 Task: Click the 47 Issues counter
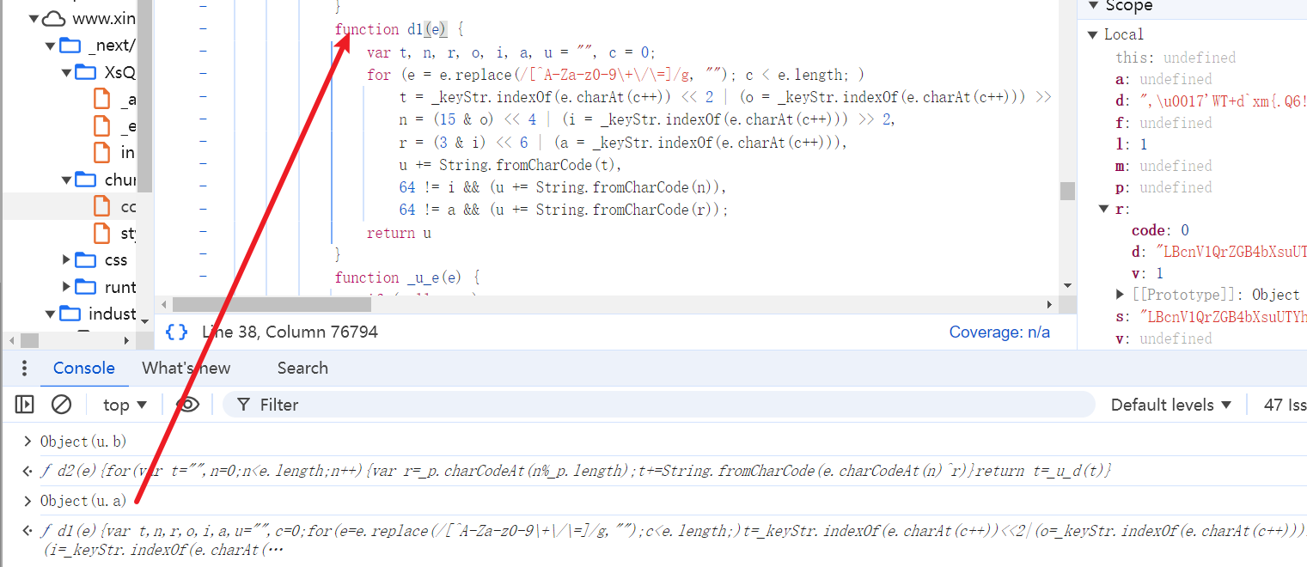pyautogui.click(x=1285, y=405)
